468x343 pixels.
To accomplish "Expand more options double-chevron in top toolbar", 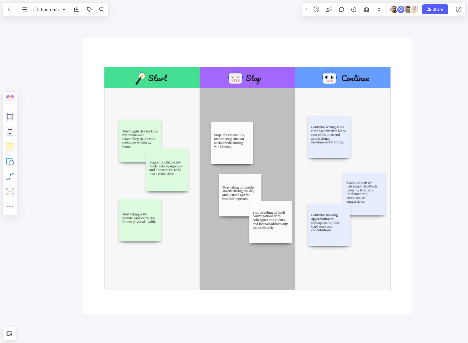I will (x=379, y=9).
